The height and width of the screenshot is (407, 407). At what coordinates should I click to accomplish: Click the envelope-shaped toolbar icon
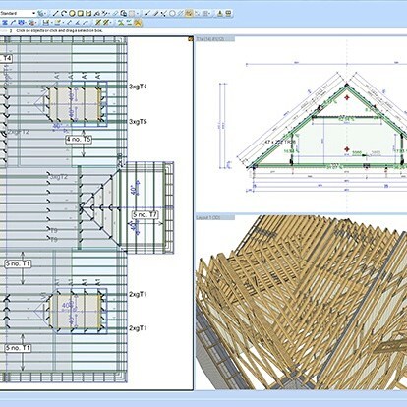(88, 14)
